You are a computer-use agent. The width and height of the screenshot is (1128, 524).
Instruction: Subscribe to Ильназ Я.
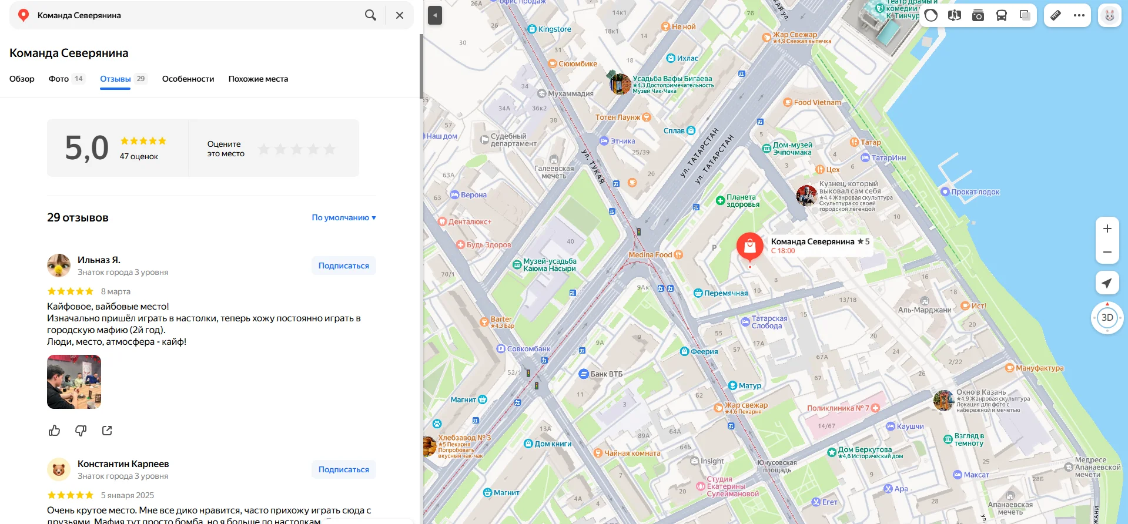click(344, 266)
